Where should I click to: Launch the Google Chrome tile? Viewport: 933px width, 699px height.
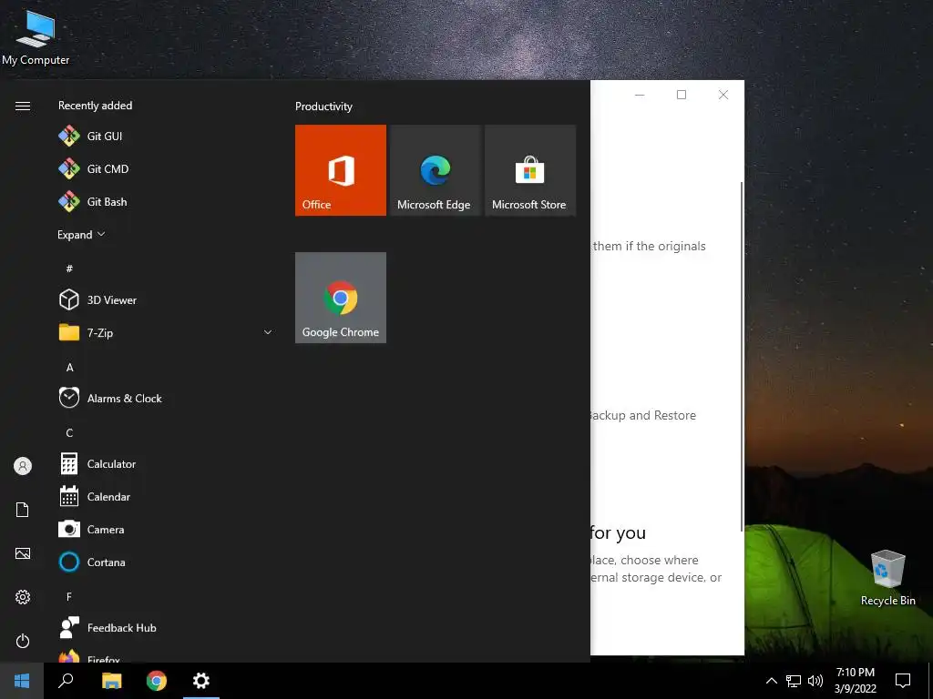[x=341, y=298]
